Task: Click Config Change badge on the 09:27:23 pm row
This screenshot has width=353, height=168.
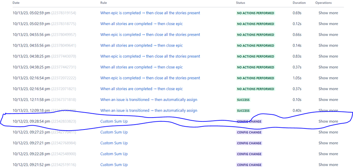Action: point(249,132)
